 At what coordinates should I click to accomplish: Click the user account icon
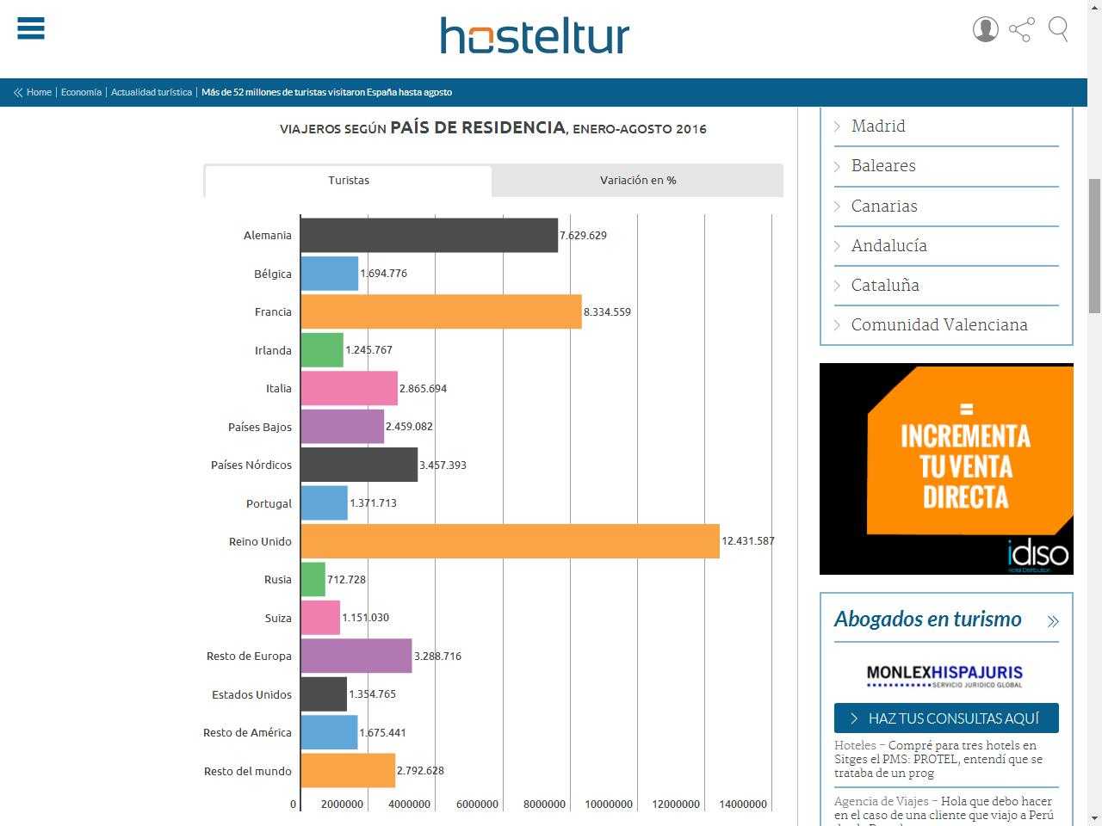(985, 29)
